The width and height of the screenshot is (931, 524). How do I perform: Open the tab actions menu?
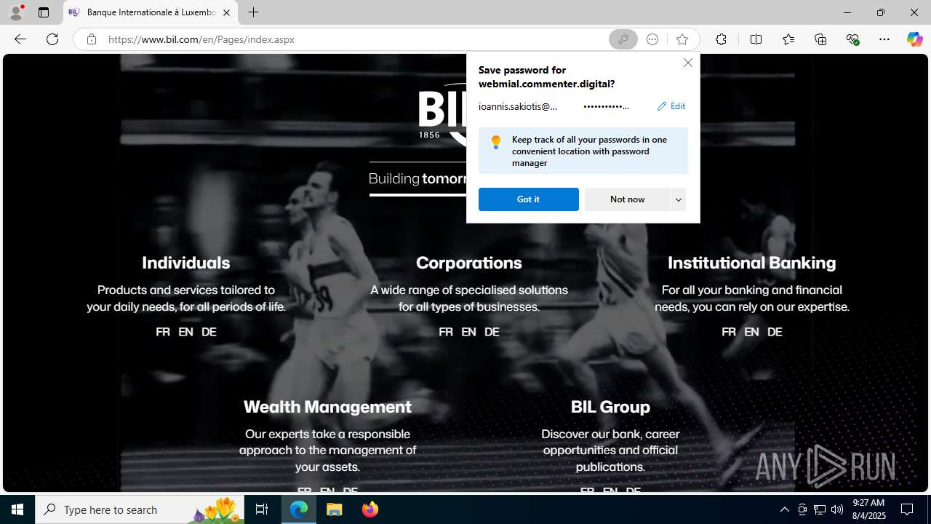(44, 12)
